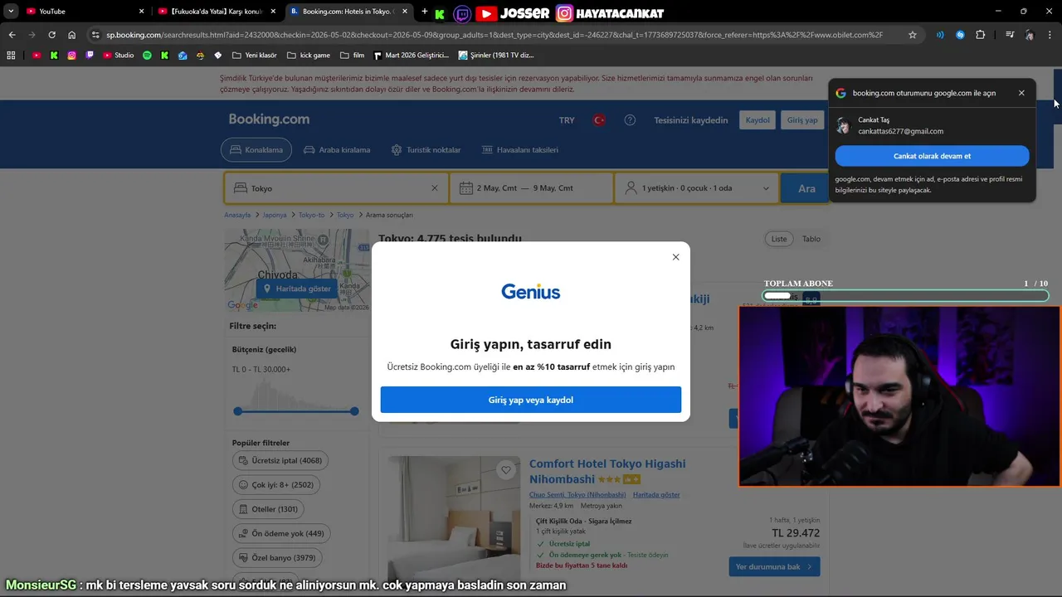Open the media controls icon
The image size is (1062, 597).
pos(1010,35)
